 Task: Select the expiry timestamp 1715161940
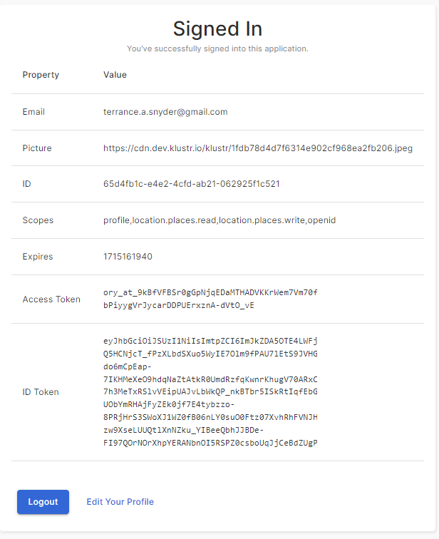[128, 257]
